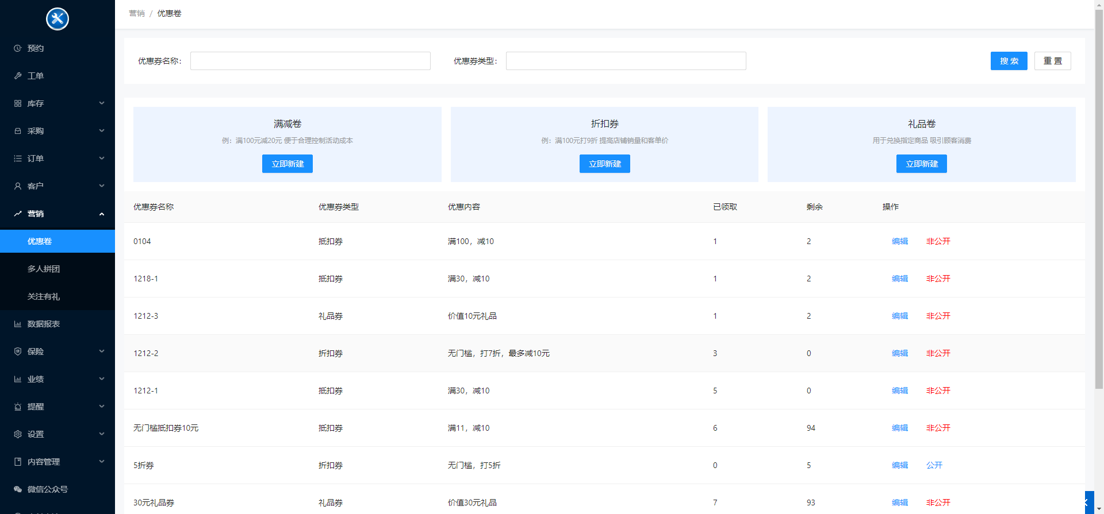Click 立即新建 under 满减卷
The image size is (1104, 514).
(x=287, y=164)
